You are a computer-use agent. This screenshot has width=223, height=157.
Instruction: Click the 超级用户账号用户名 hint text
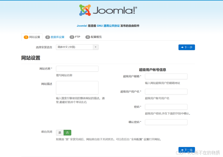coord(157,98)
